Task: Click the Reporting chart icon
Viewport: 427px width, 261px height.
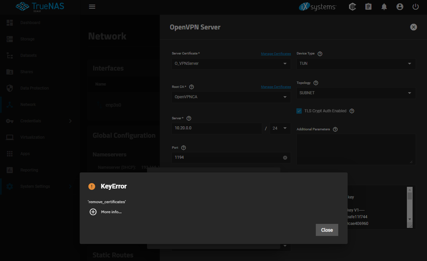Action: point(10,170)
